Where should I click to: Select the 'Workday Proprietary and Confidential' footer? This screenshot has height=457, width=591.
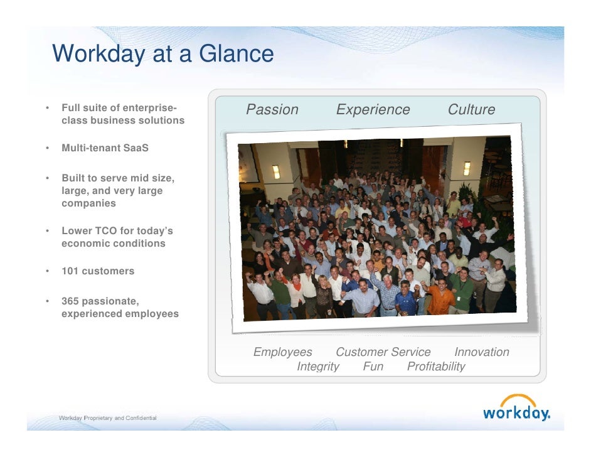[108, 418]
